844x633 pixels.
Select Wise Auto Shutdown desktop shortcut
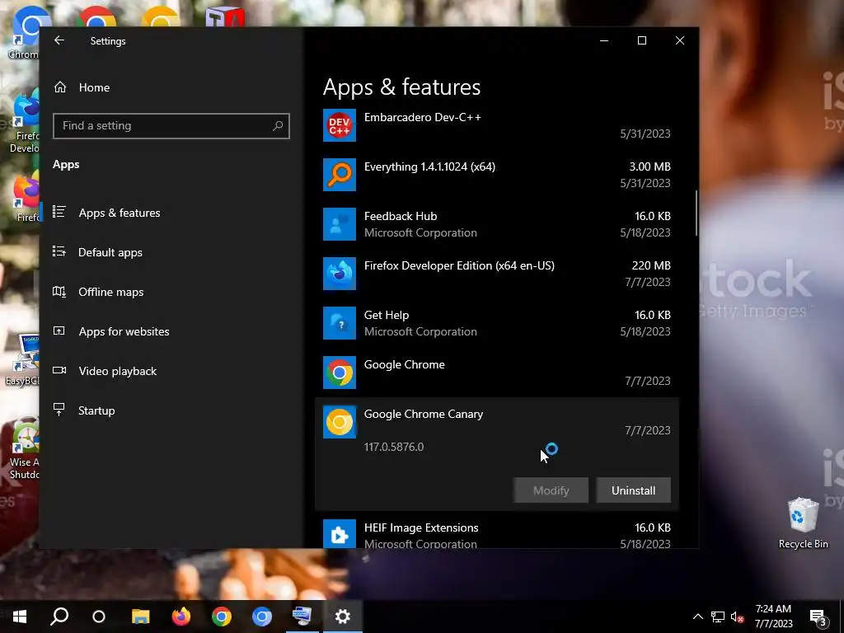click(x=24, y=449)
